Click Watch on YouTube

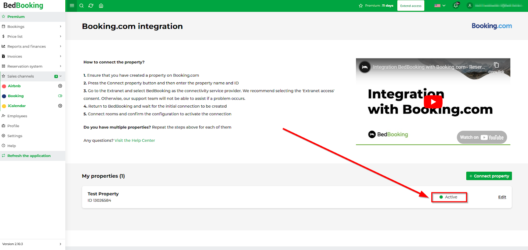pos(482,137)
